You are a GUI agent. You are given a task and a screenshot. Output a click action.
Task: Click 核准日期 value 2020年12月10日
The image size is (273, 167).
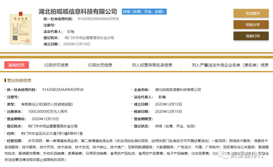(x=168, y=111)
